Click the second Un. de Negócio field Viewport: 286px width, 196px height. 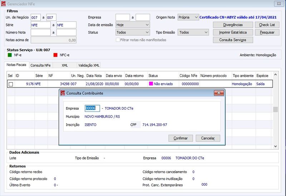[51, 17]
